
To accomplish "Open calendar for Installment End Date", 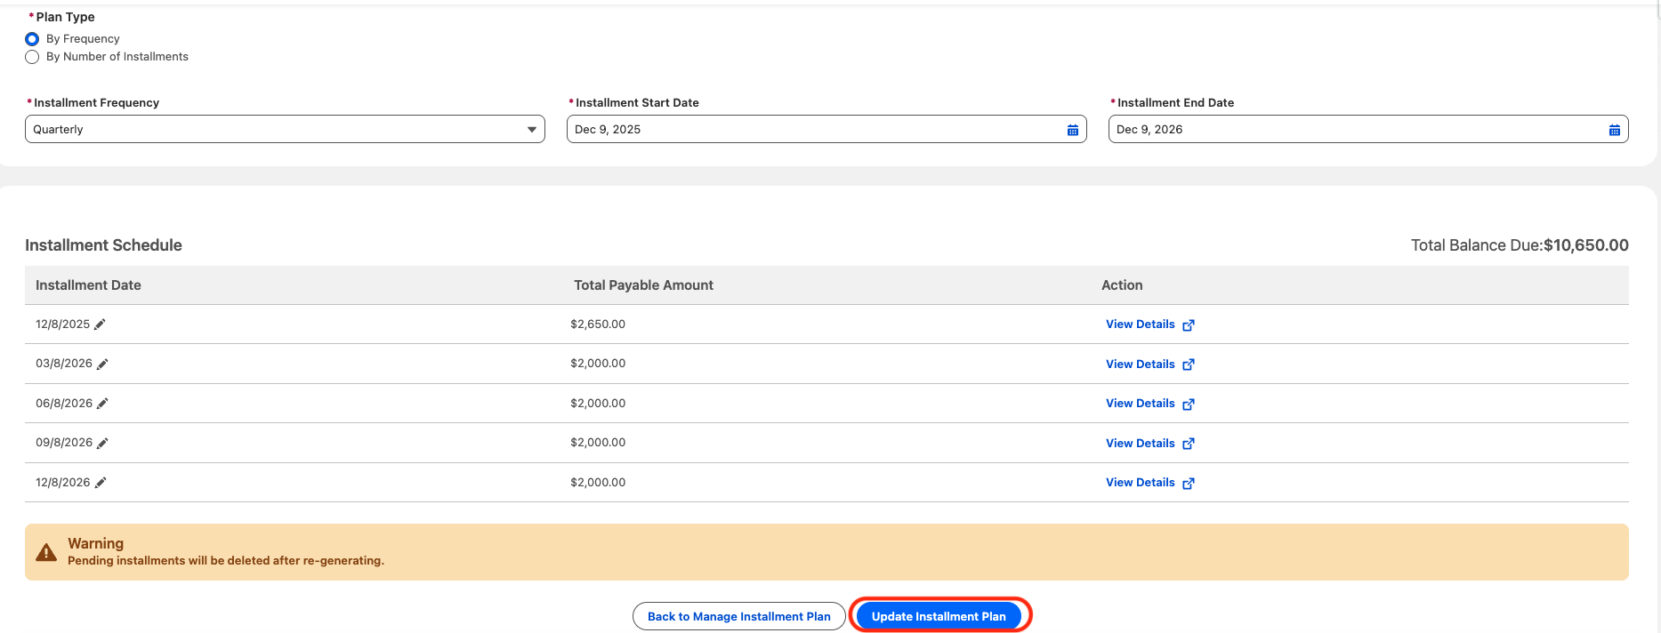I will pyautogui.click(x=1615, y=130).
